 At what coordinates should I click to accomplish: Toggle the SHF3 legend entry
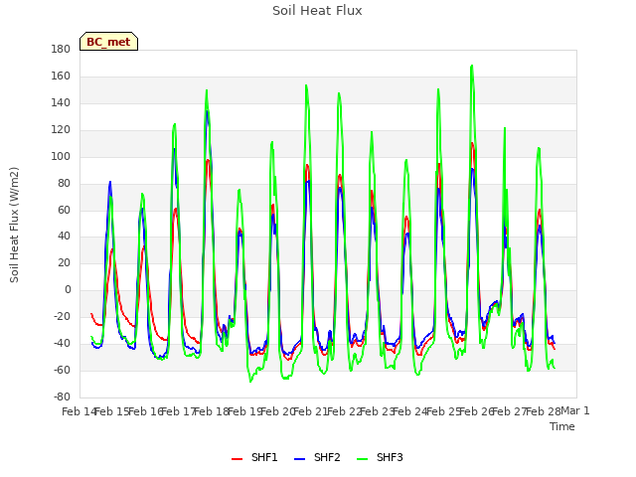[380, 457]
